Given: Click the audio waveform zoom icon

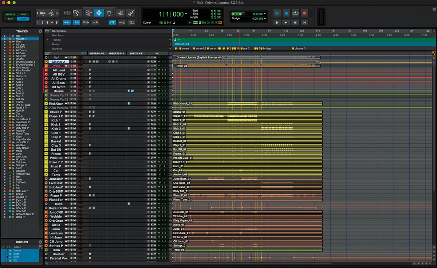Looking at the screenshot, I should tap(43, 13).
